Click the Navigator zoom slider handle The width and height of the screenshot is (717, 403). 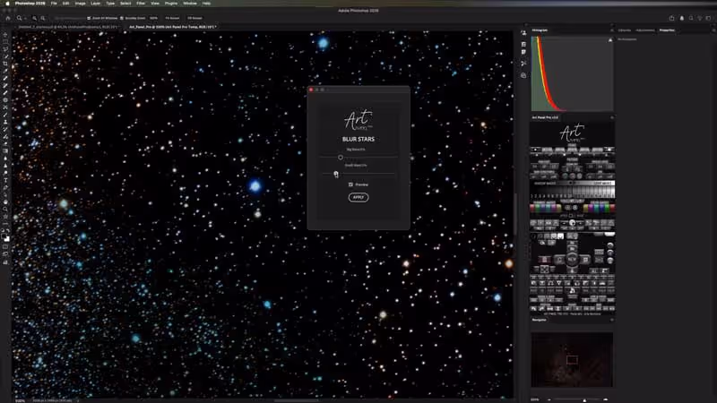point(584,400)
